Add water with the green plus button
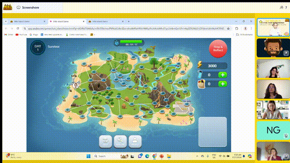The image size is (290, 163). (x=222, y=75)
